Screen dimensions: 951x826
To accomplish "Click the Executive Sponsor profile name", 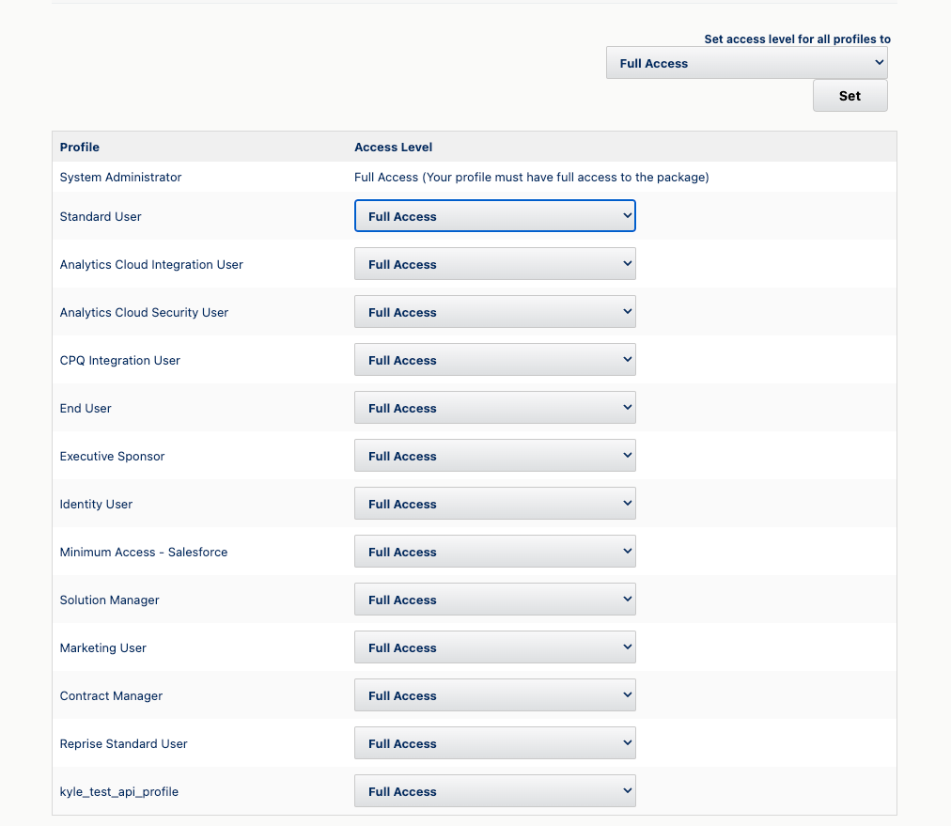I will point(112,456).
